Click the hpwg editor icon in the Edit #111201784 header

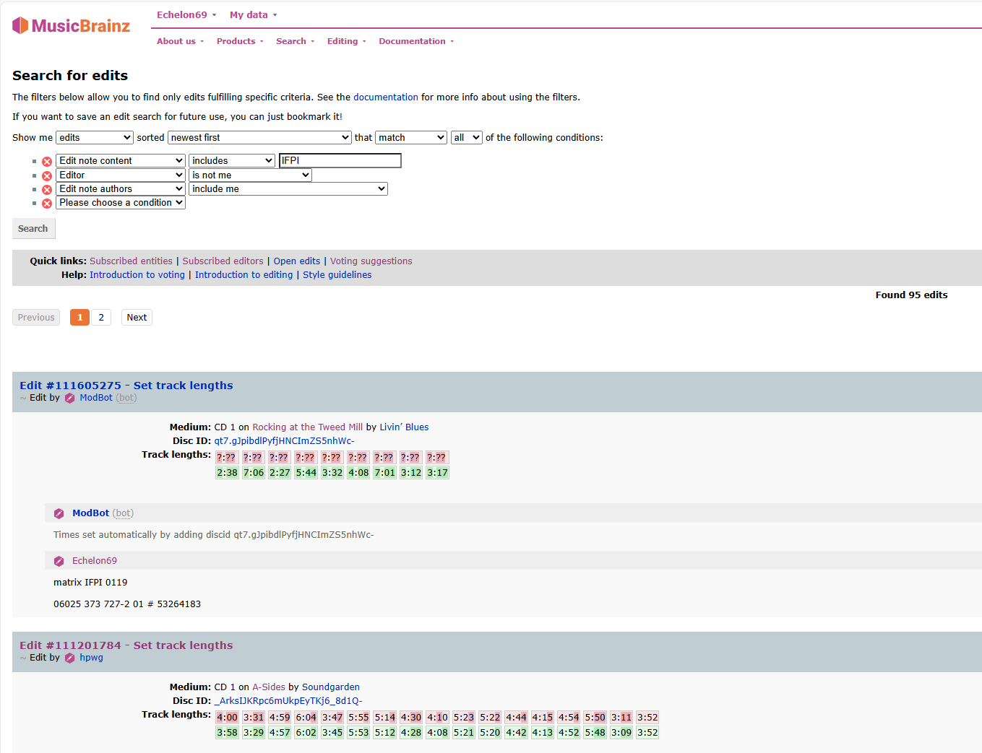click(x=70, y=658)
